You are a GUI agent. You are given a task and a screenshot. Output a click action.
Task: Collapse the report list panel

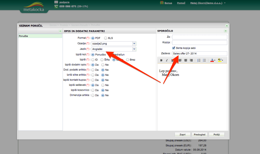60,31
